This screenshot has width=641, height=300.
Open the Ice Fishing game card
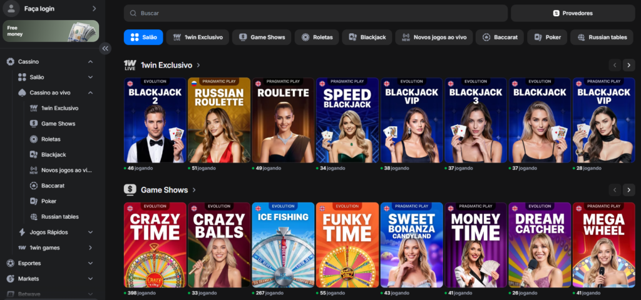pyautogui.click(x=283, y=245)
